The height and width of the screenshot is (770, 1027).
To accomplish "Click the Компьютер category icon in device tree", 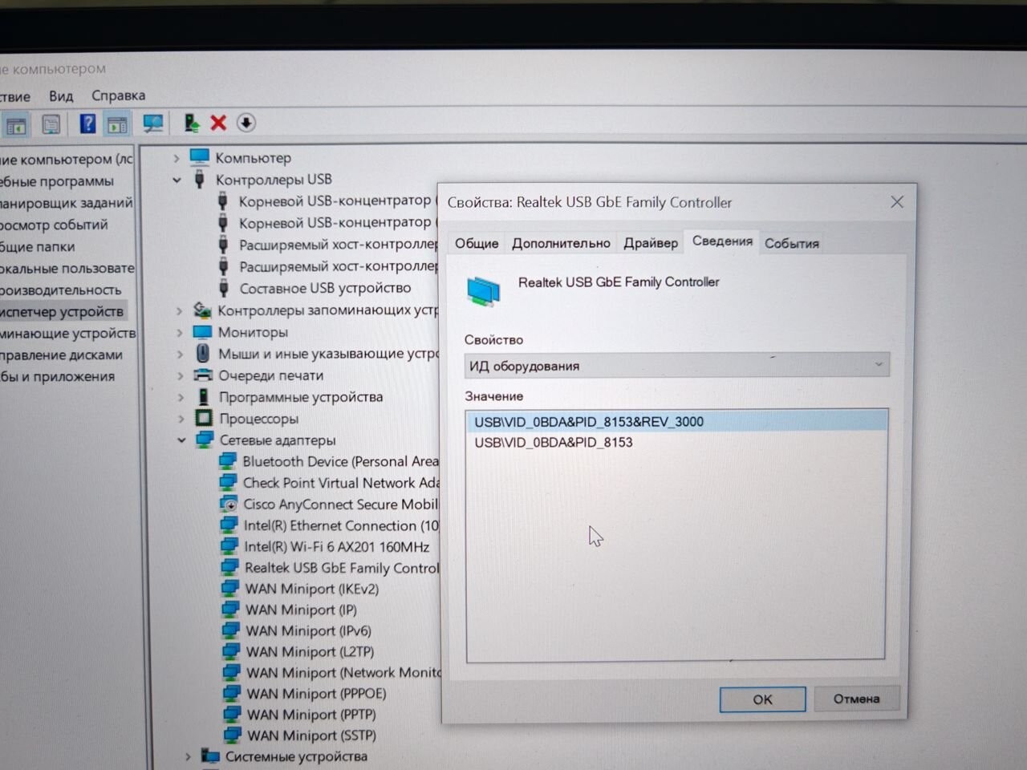I will (x=199, y=157).
